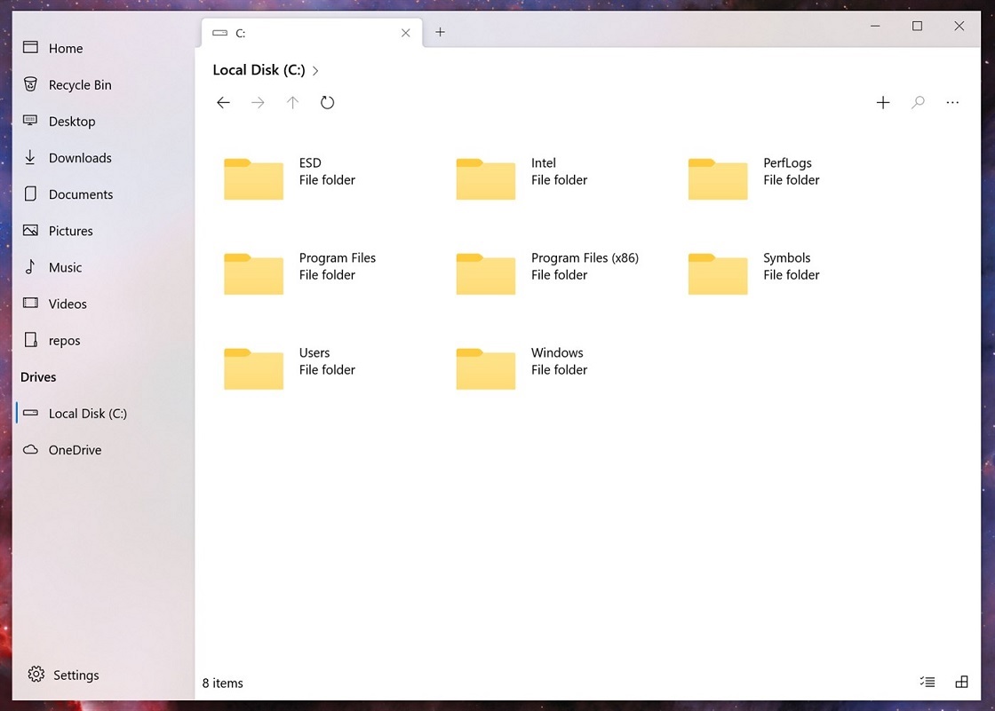Select Downloads in the sidebar
Screen dimensions: 995x711
(x=80, y=157)
